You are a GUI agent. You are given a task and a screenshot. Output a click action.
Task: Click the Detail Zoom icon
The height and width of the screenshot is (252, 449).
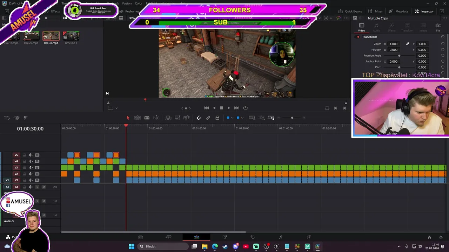(x=262, y=118)
